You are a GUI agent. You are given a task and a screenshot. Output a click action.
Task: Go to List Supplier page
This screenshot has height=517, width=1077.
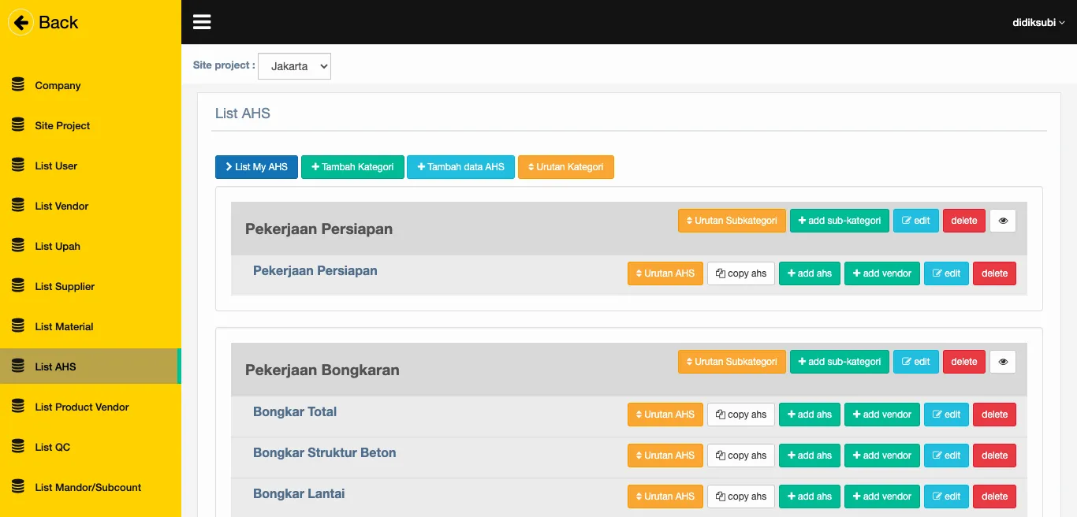pos(91,286)
